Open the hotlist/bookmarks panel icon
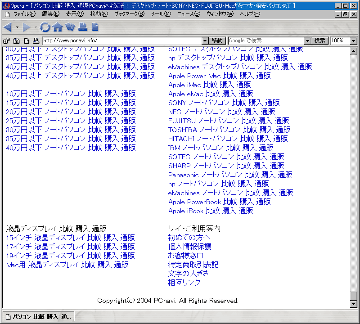The height and width of the screenshot is (324, 360). pos(70,27)
